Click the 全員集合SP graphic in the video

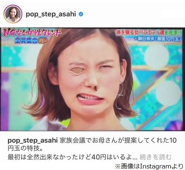pyautogui.click(x=31, y=41)
